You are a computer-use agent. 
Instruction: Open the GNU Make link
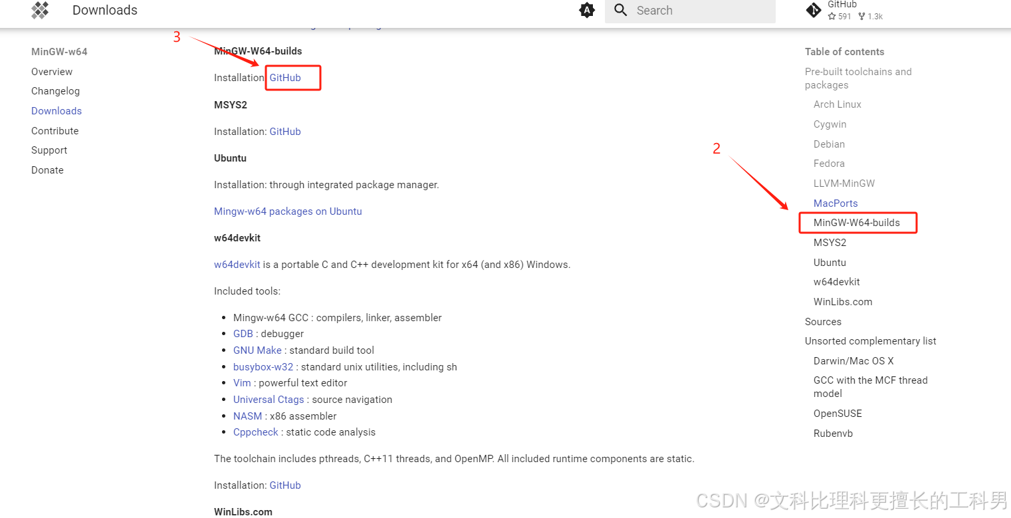[257, 350]
